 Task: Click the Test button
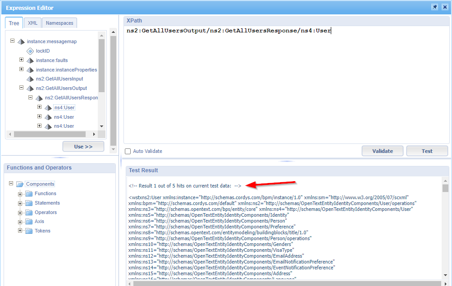pyautogui.click(x=427, y=151)
